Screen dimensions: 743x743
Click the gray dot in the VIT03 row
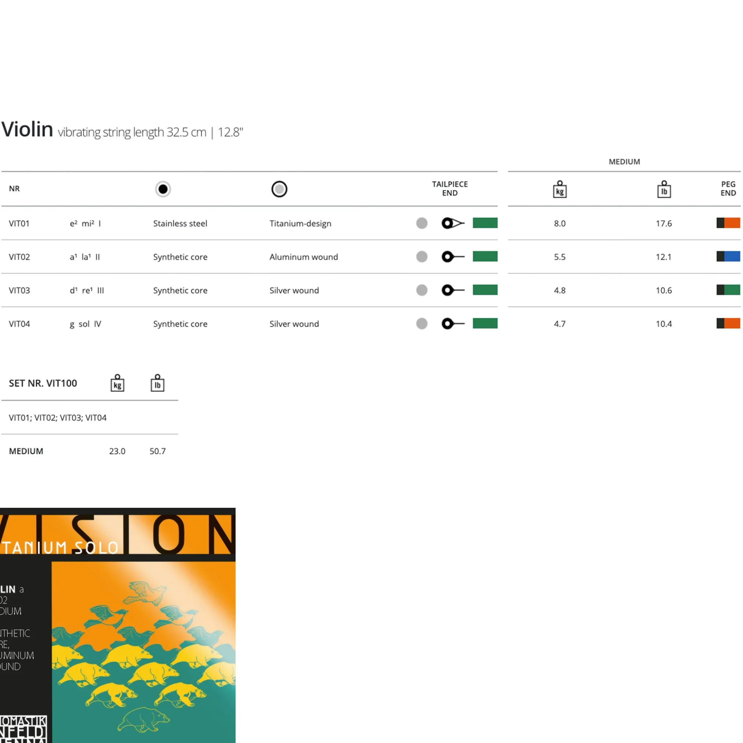pyautogui.click(x=422, y=290)
